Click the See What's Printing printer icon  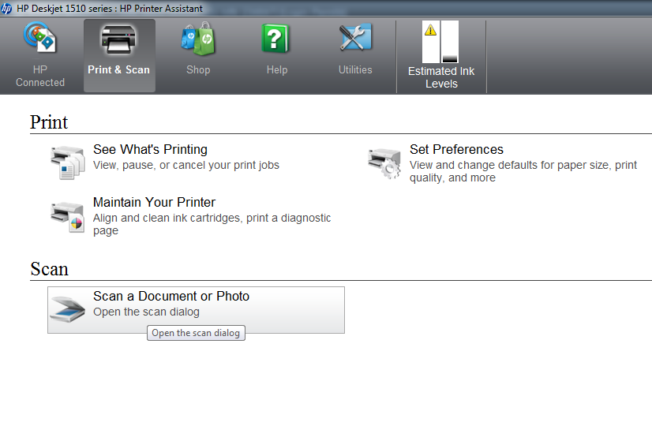point(67,162)
